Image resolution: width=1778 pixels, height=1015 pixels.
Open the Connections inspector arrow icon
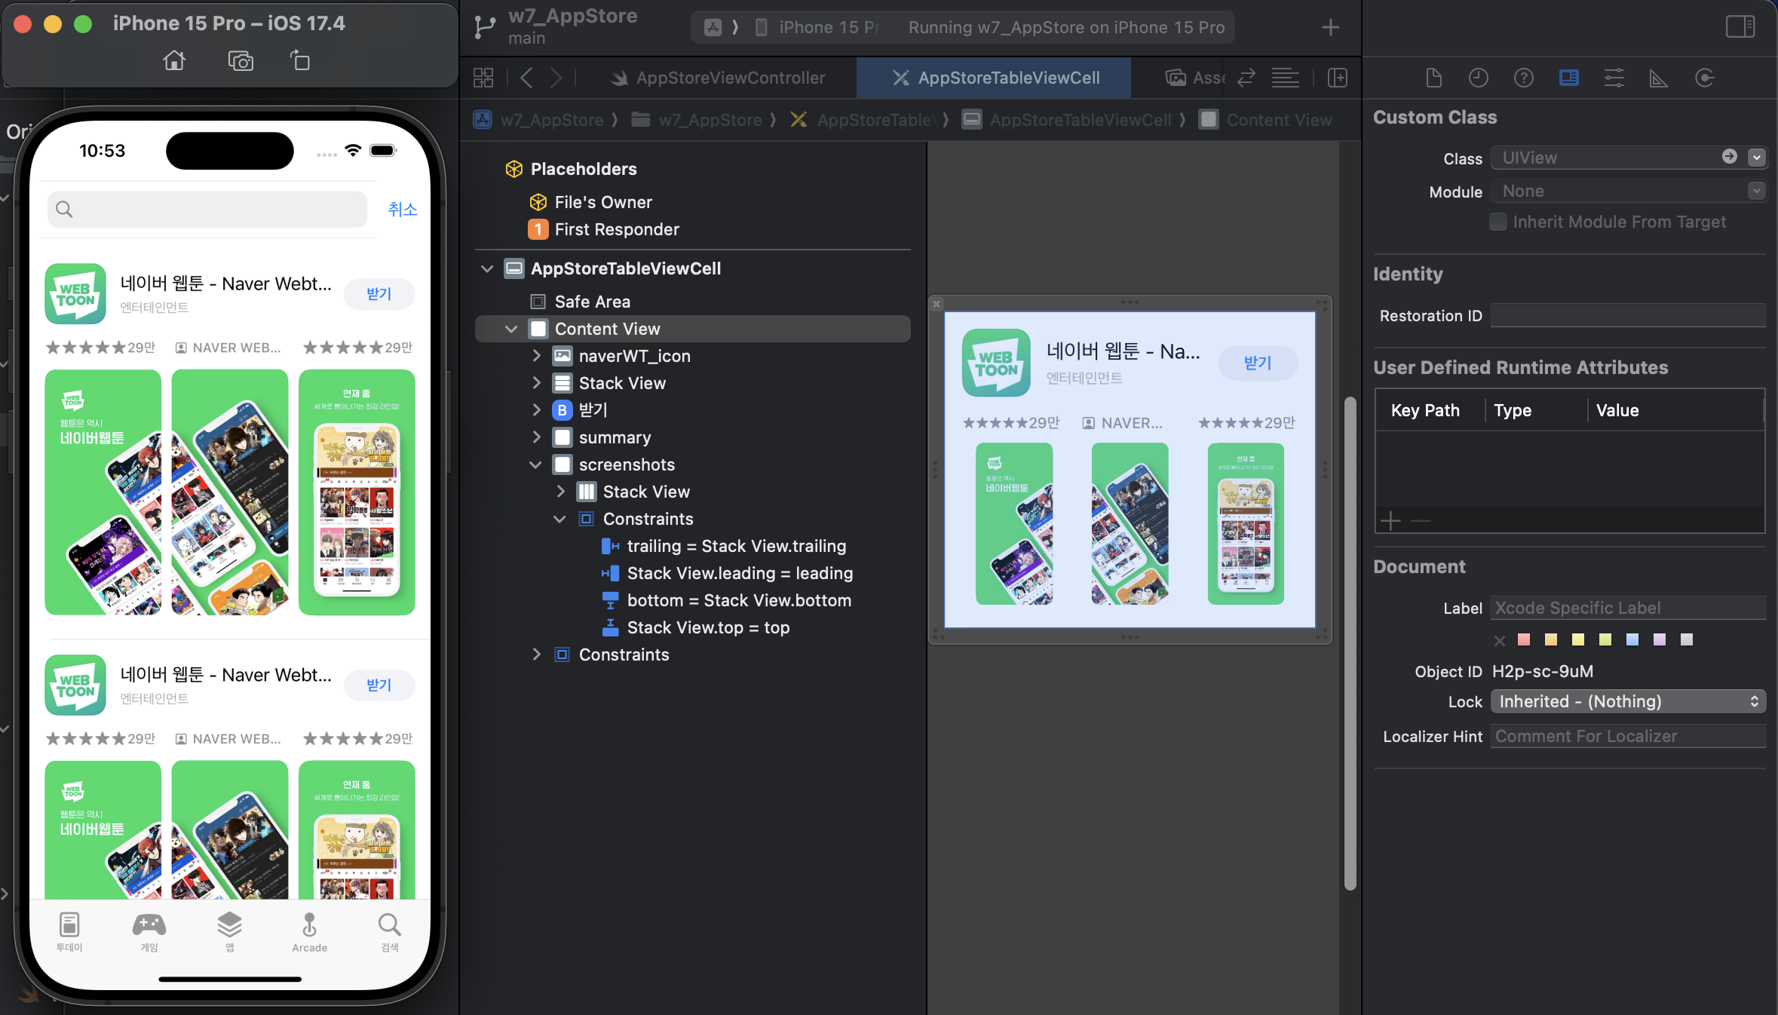tap(1704, 78)
